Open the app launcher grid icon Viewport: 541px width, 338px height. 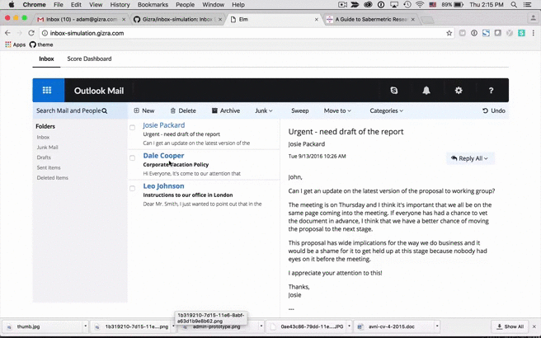(x=47, y=91)
